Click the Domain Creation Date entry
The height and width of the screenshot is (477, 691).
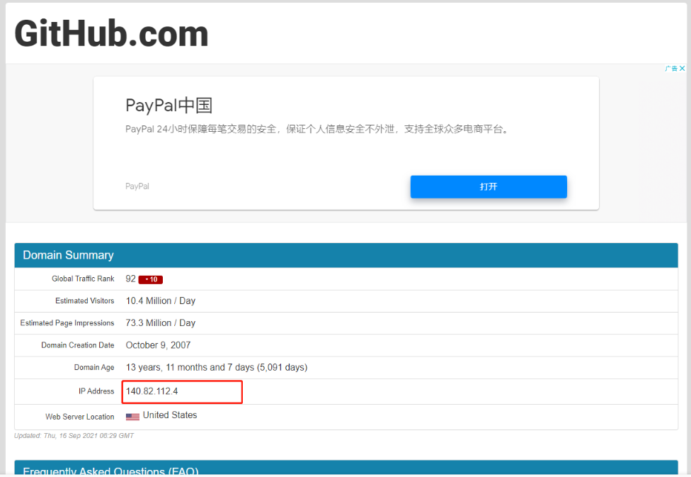156,344
